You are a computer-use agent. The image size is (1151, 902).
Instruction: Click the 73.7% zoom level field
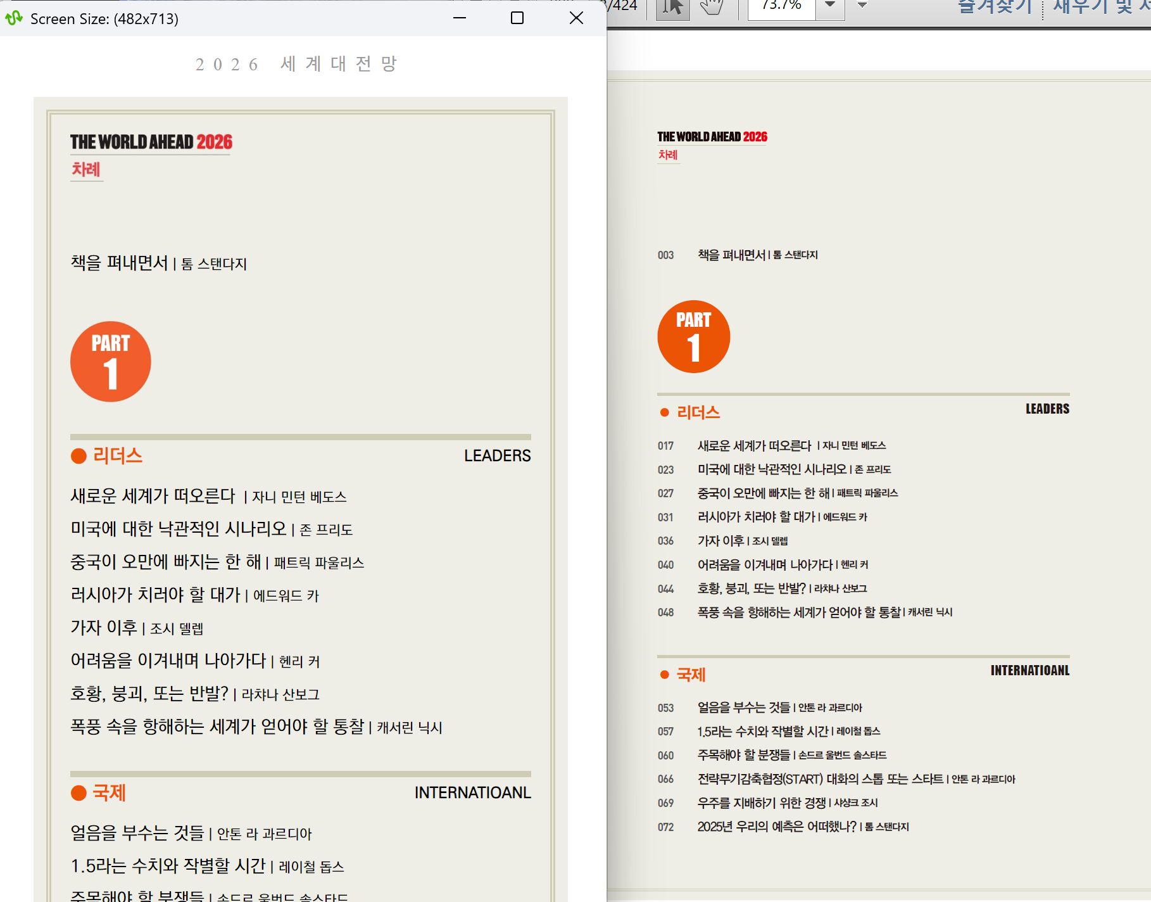click(782, 8)
